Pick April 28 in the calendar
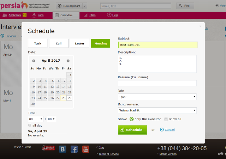 (63, 98)
